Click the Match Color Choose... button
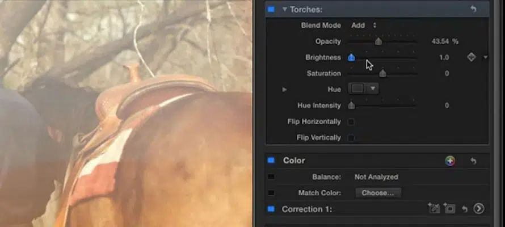The height and width of the screenshot is (227, 505). tap(378, 193)
